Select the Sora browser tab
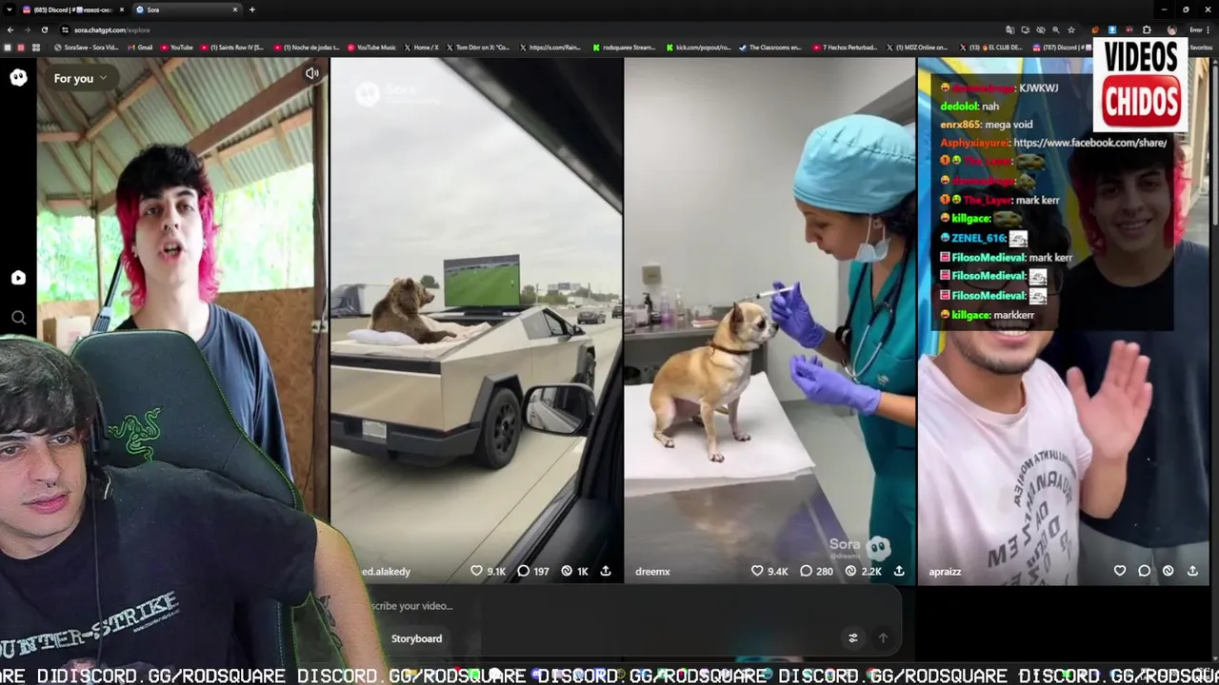Viewport: 1219px width, 685px height. 186,10
